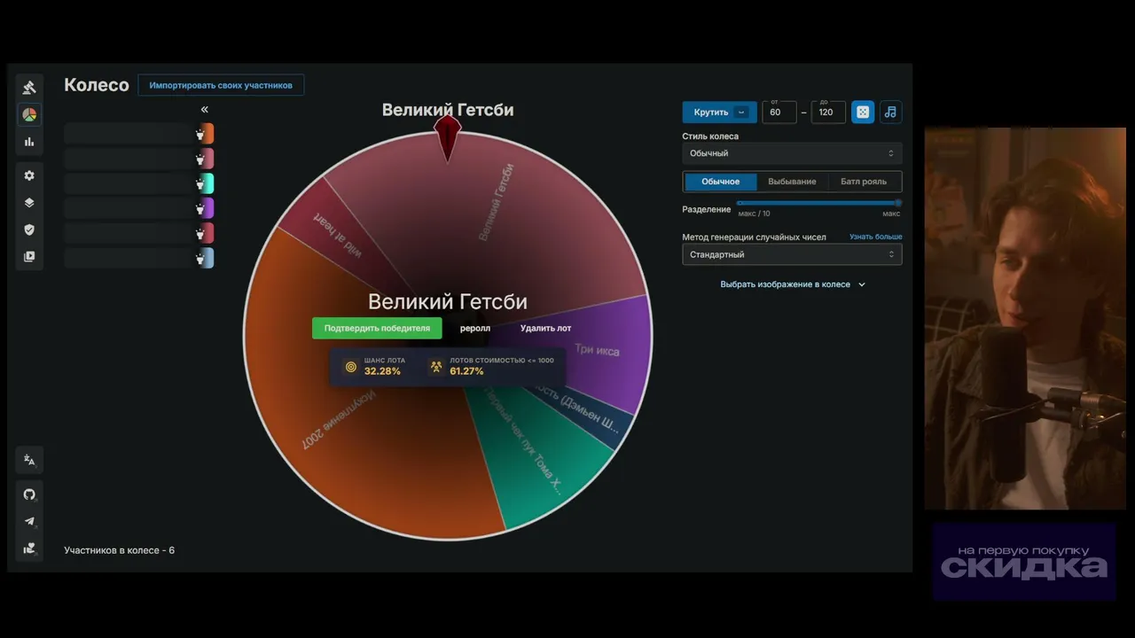Click highlight icon on teal participant row
Screen dimensions: 1135x638
tap(200, 184)
